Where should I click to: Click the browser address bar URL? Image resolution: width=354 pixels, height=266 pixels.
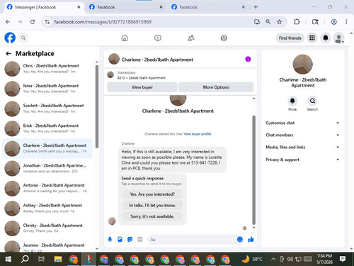(x=103, y=22)
